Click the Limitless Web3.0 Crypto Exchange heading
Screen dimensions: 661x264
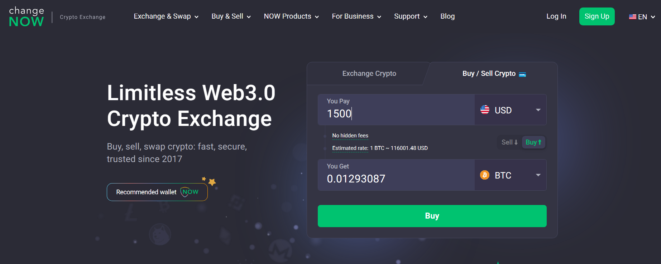point(191,106)
